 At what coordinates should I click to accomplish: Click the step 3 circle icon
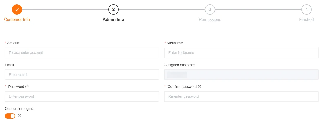pos(210,10)
